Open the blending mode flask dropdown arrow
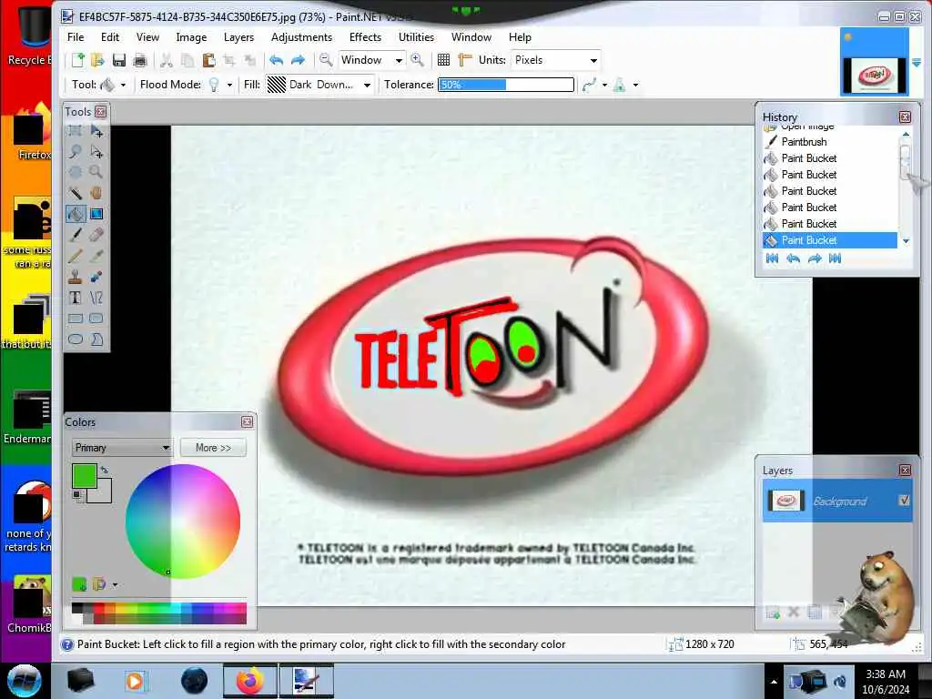The image size is (932, 699). (635, 85)
